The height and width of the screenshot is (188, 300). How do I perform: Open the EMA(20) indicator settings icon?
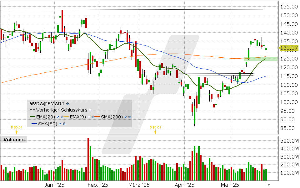click(62, 117)
